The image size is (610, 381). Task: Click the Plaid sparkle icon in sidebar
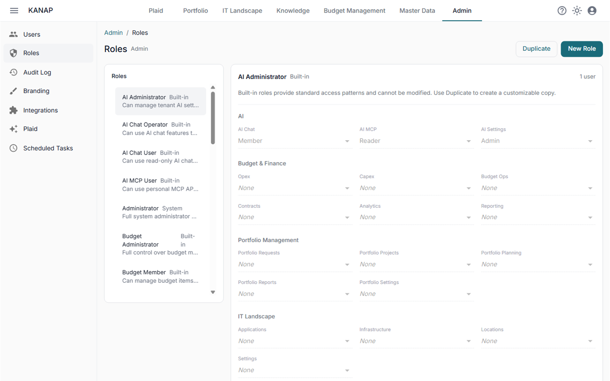pos(14,129)
